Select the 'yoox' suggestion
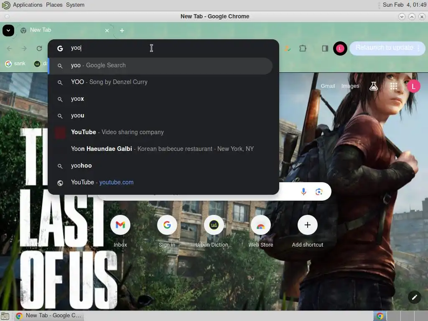 click(160, 99)
